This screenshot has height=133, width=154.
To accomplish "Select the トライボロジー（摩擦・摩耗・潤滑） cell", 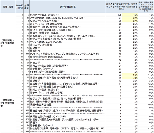I will tap(68, 72).
